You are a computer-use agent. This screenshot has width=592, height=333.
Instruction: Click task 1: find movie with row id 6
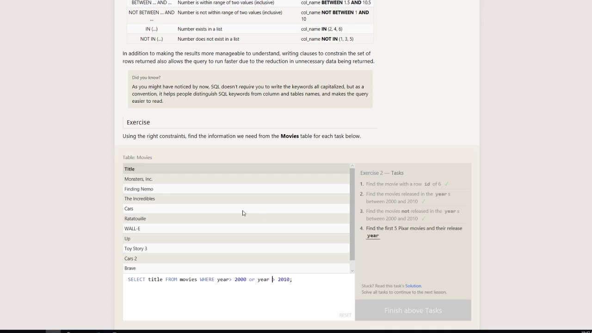(x=403, y=184)
